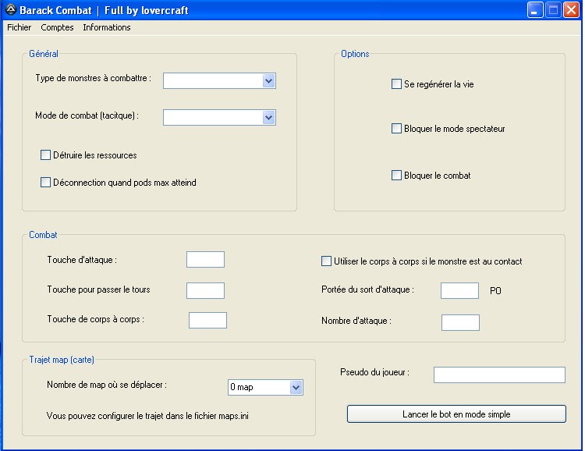Click the 'Options' group label
The height and width of the screenshot is (451, 585).
coord(355,54)
